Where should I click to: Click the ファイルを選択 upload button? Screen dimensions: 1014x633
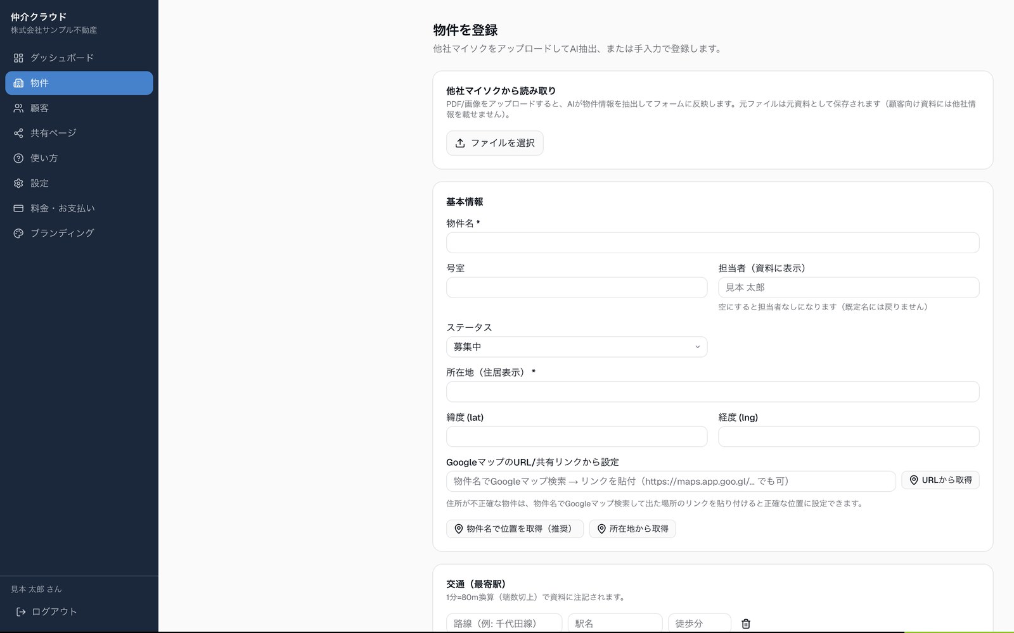coord(495,143)
